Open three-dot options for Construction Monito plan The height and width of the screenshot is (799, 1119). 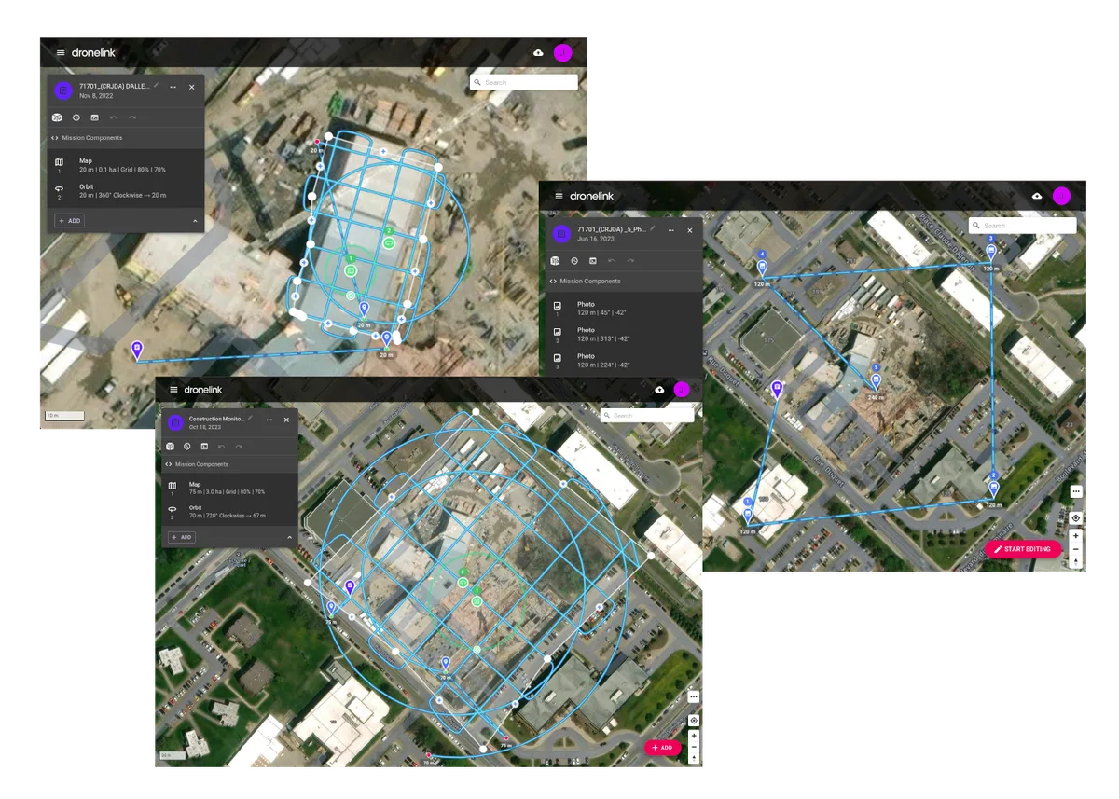pos(269,420)
